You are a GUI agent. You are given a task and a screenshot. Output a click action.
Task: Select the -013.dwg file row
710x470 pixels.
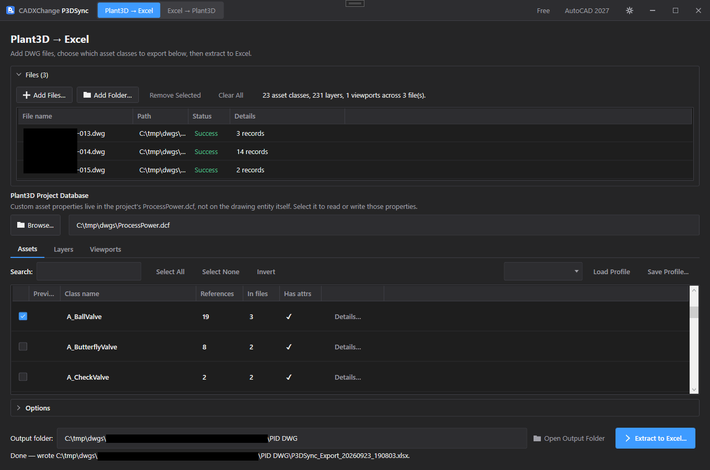355,133
